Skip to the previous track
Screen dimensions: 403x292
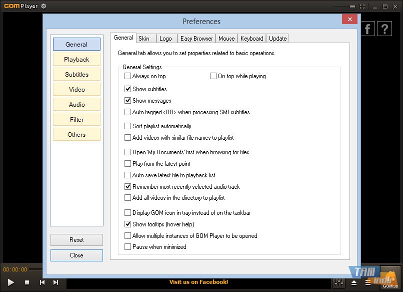click(x=42, y=282)
